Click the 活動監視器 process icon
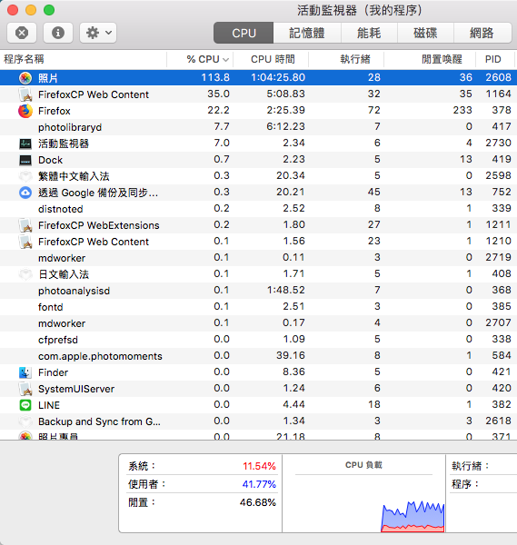 coord(25,144)
